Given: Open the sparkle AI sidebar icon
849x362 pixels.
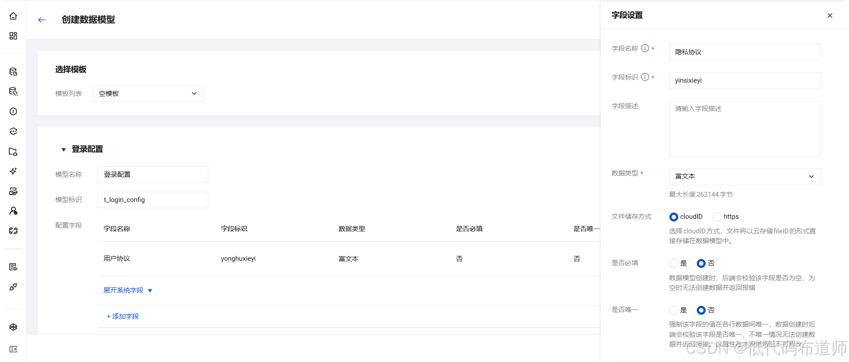Looking at the screenshot, I should [13, 171].
